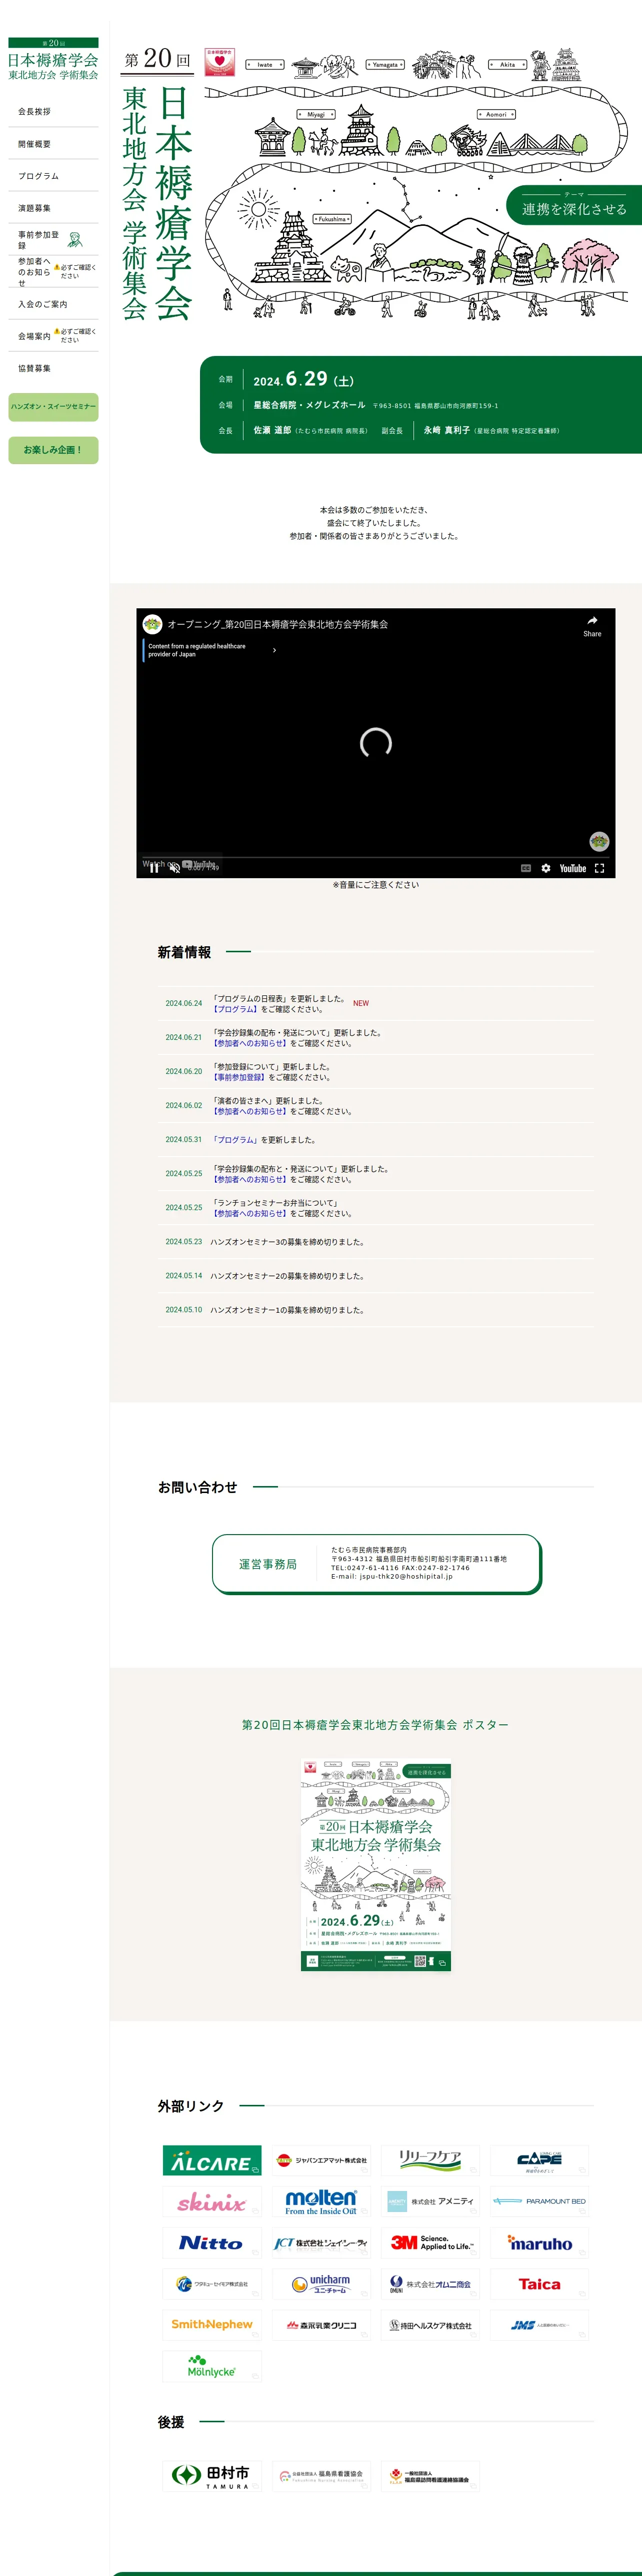This screenshot has width=642, height=2576.
Task: Click the sidebar conference title logo
Action: click(54, 60)
